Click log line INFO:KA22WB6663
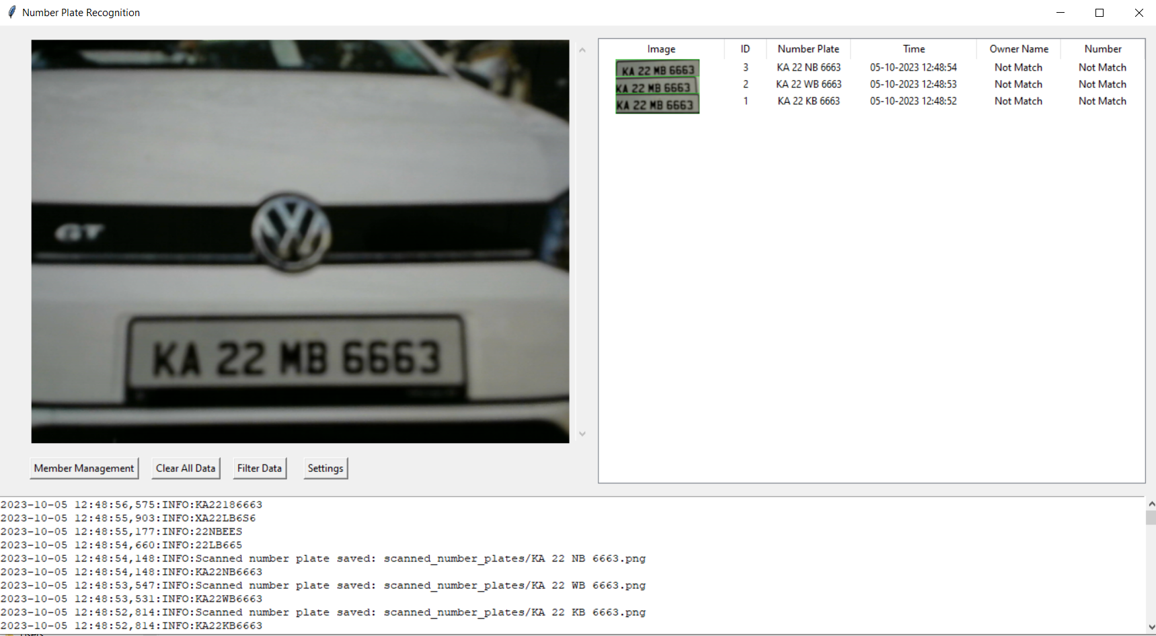 (x=131, y=598)
